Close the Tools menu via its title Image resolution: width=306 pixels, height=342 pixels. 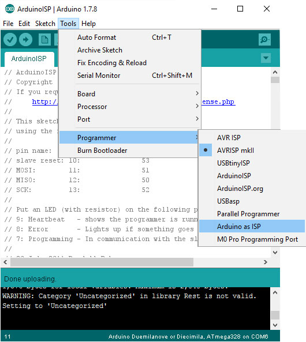(x=68, y=24)
